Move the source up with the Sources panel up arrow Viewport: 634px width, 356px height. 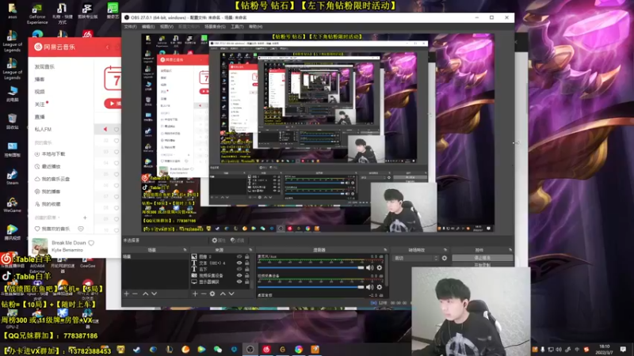click(223, 294)
